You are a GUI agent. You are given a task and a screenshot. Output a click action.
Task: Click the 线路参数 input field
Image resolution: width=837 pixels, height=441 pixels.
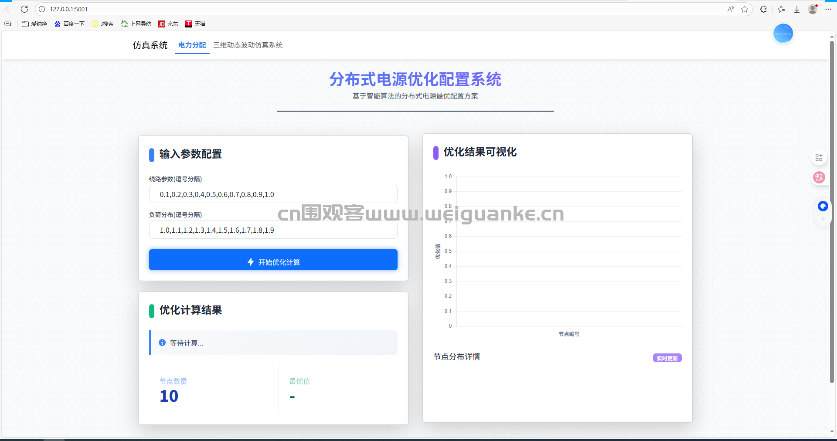pos(273,194)
